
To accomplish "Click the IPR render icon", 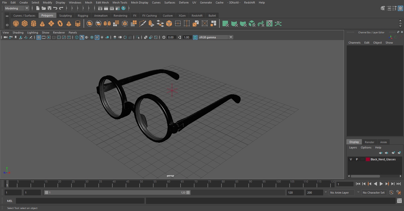I will [x=112, y=8].
